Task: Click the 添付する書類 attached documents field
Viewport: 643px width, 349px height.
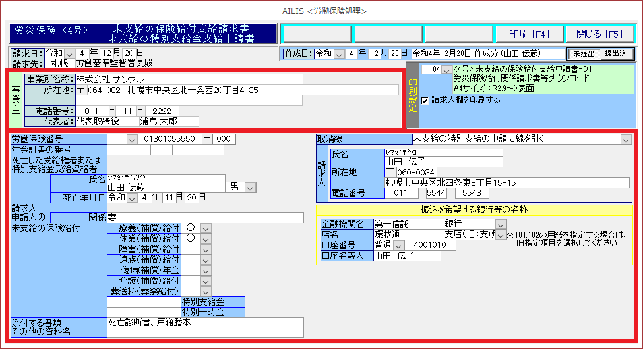Action: point(204,327)
